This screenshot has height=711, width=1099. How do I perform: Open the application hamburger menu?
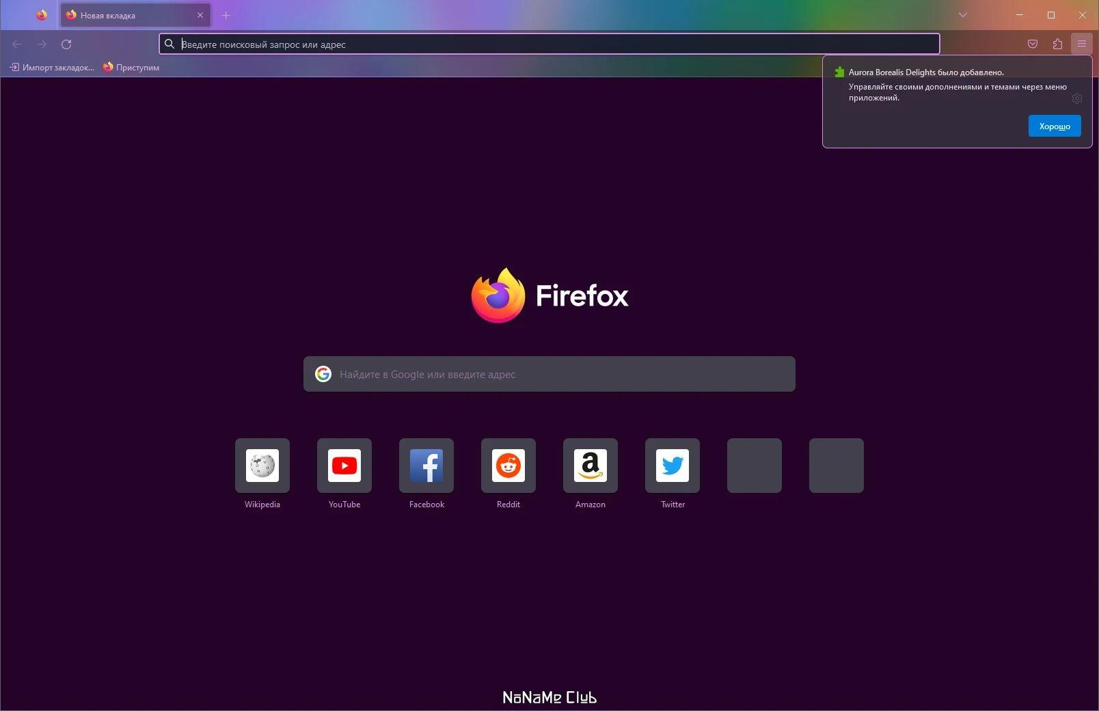pos(1082,44)
